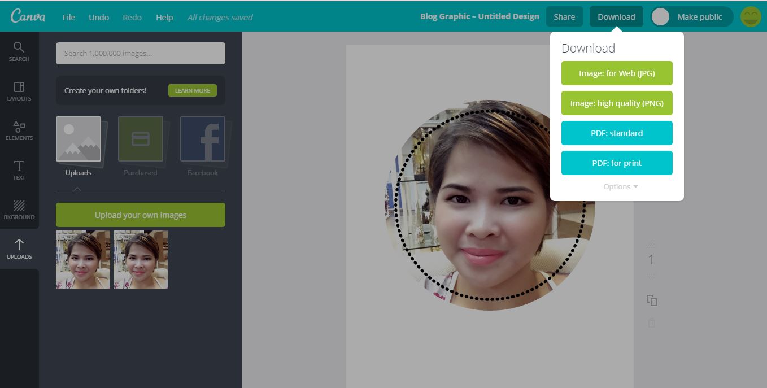Open the Purchased folder
The width and height of the screenshot is (767, 388).
click(x=141, y=147)
